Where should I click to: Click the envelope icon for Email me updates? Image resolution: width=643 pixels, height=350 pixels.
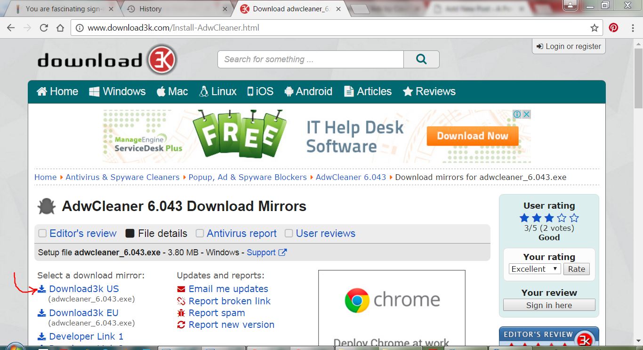coord(181,289)
